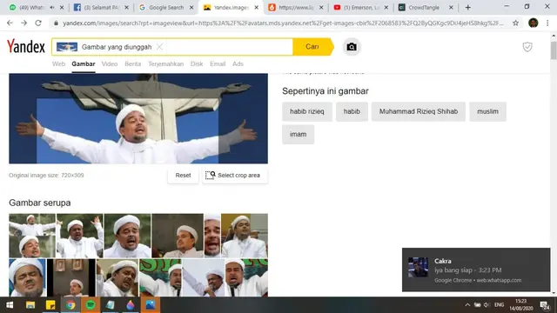Click the large uploaded preview image
The width and height of the screenshot is (557, 313).
[138, 118]
